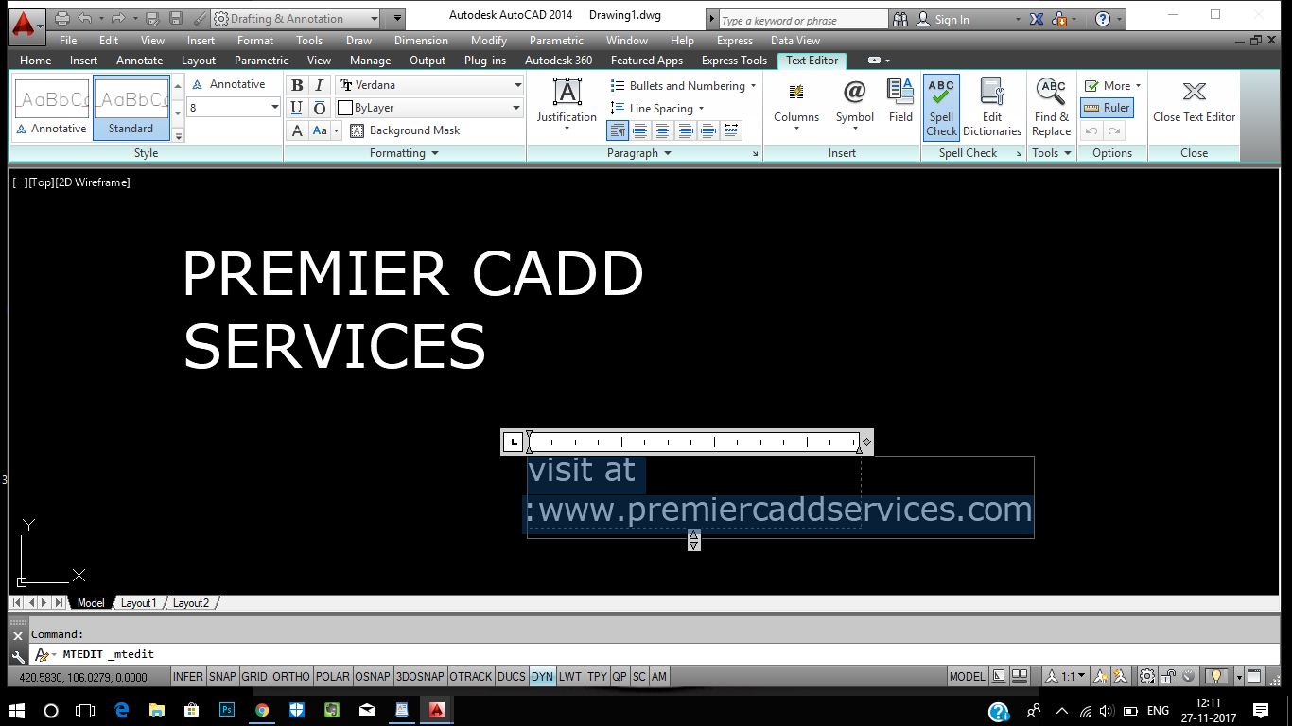Viewport: 1292px width, 726px height.
Task: Apply Strikethrough formatting
Action: pyautogui.click(x=297, y=130)
